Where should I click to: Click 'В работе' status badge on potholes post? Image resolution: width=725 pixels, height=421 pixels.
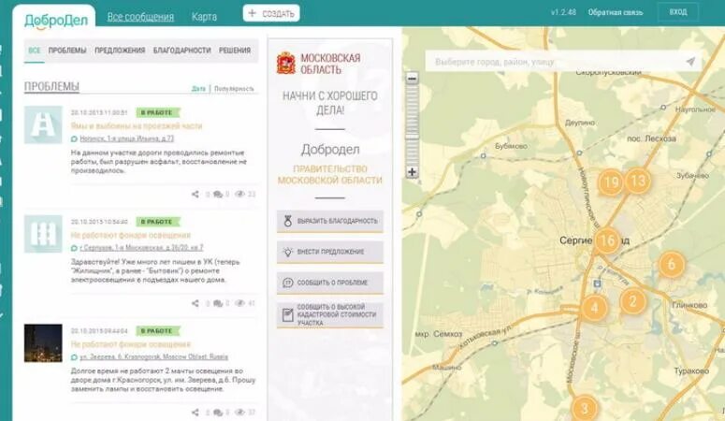pyautogui.click(x=157, y=112)
